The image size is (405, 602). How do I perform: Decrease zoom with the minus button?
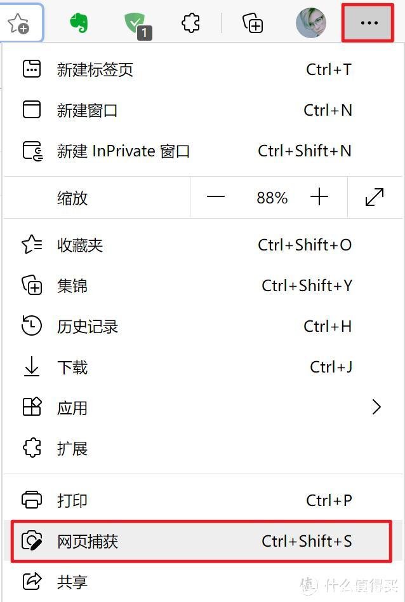[x=216, y=197]
